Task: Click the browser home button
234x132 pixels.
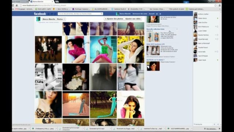Action: (17, 5)
